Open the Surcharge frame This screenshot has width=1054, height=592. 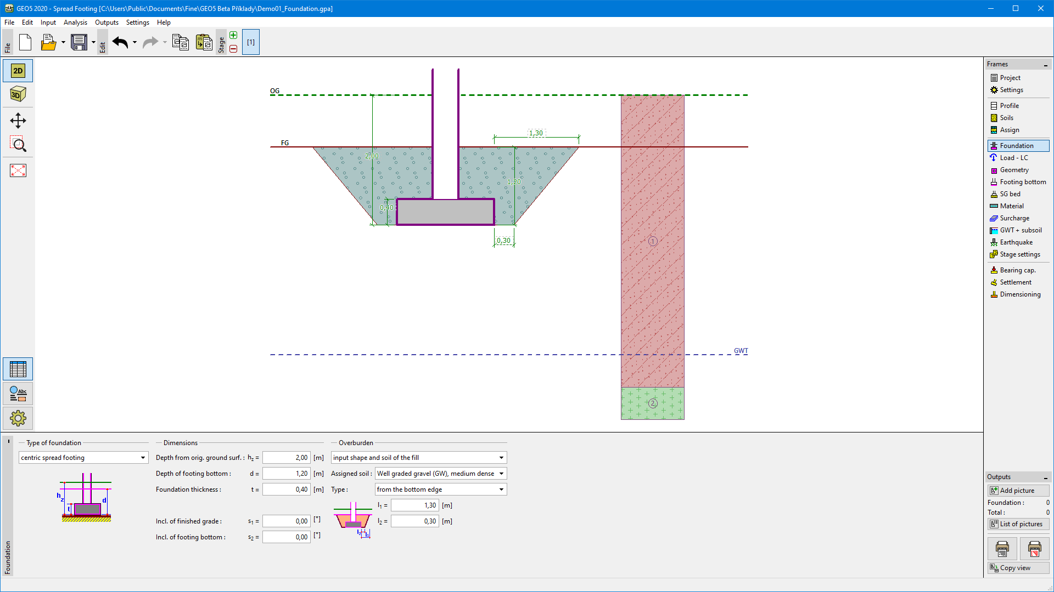click(x=1018, y=218)
